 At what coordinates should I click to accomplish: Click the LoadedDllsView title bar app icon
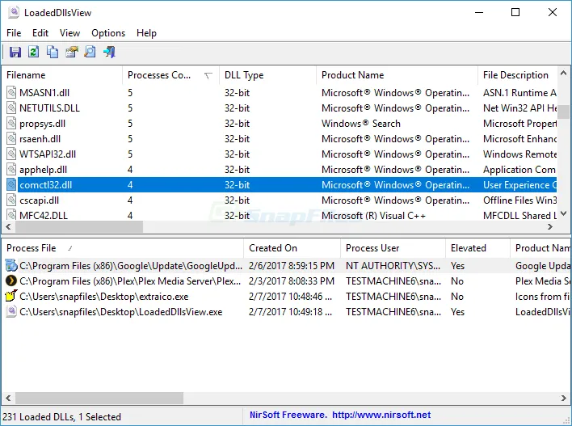tap(14, 12)
